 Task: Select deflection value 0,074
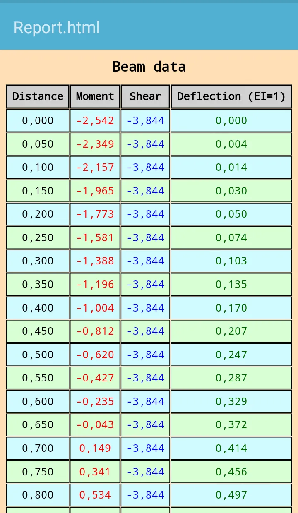(x=231, y=237)
